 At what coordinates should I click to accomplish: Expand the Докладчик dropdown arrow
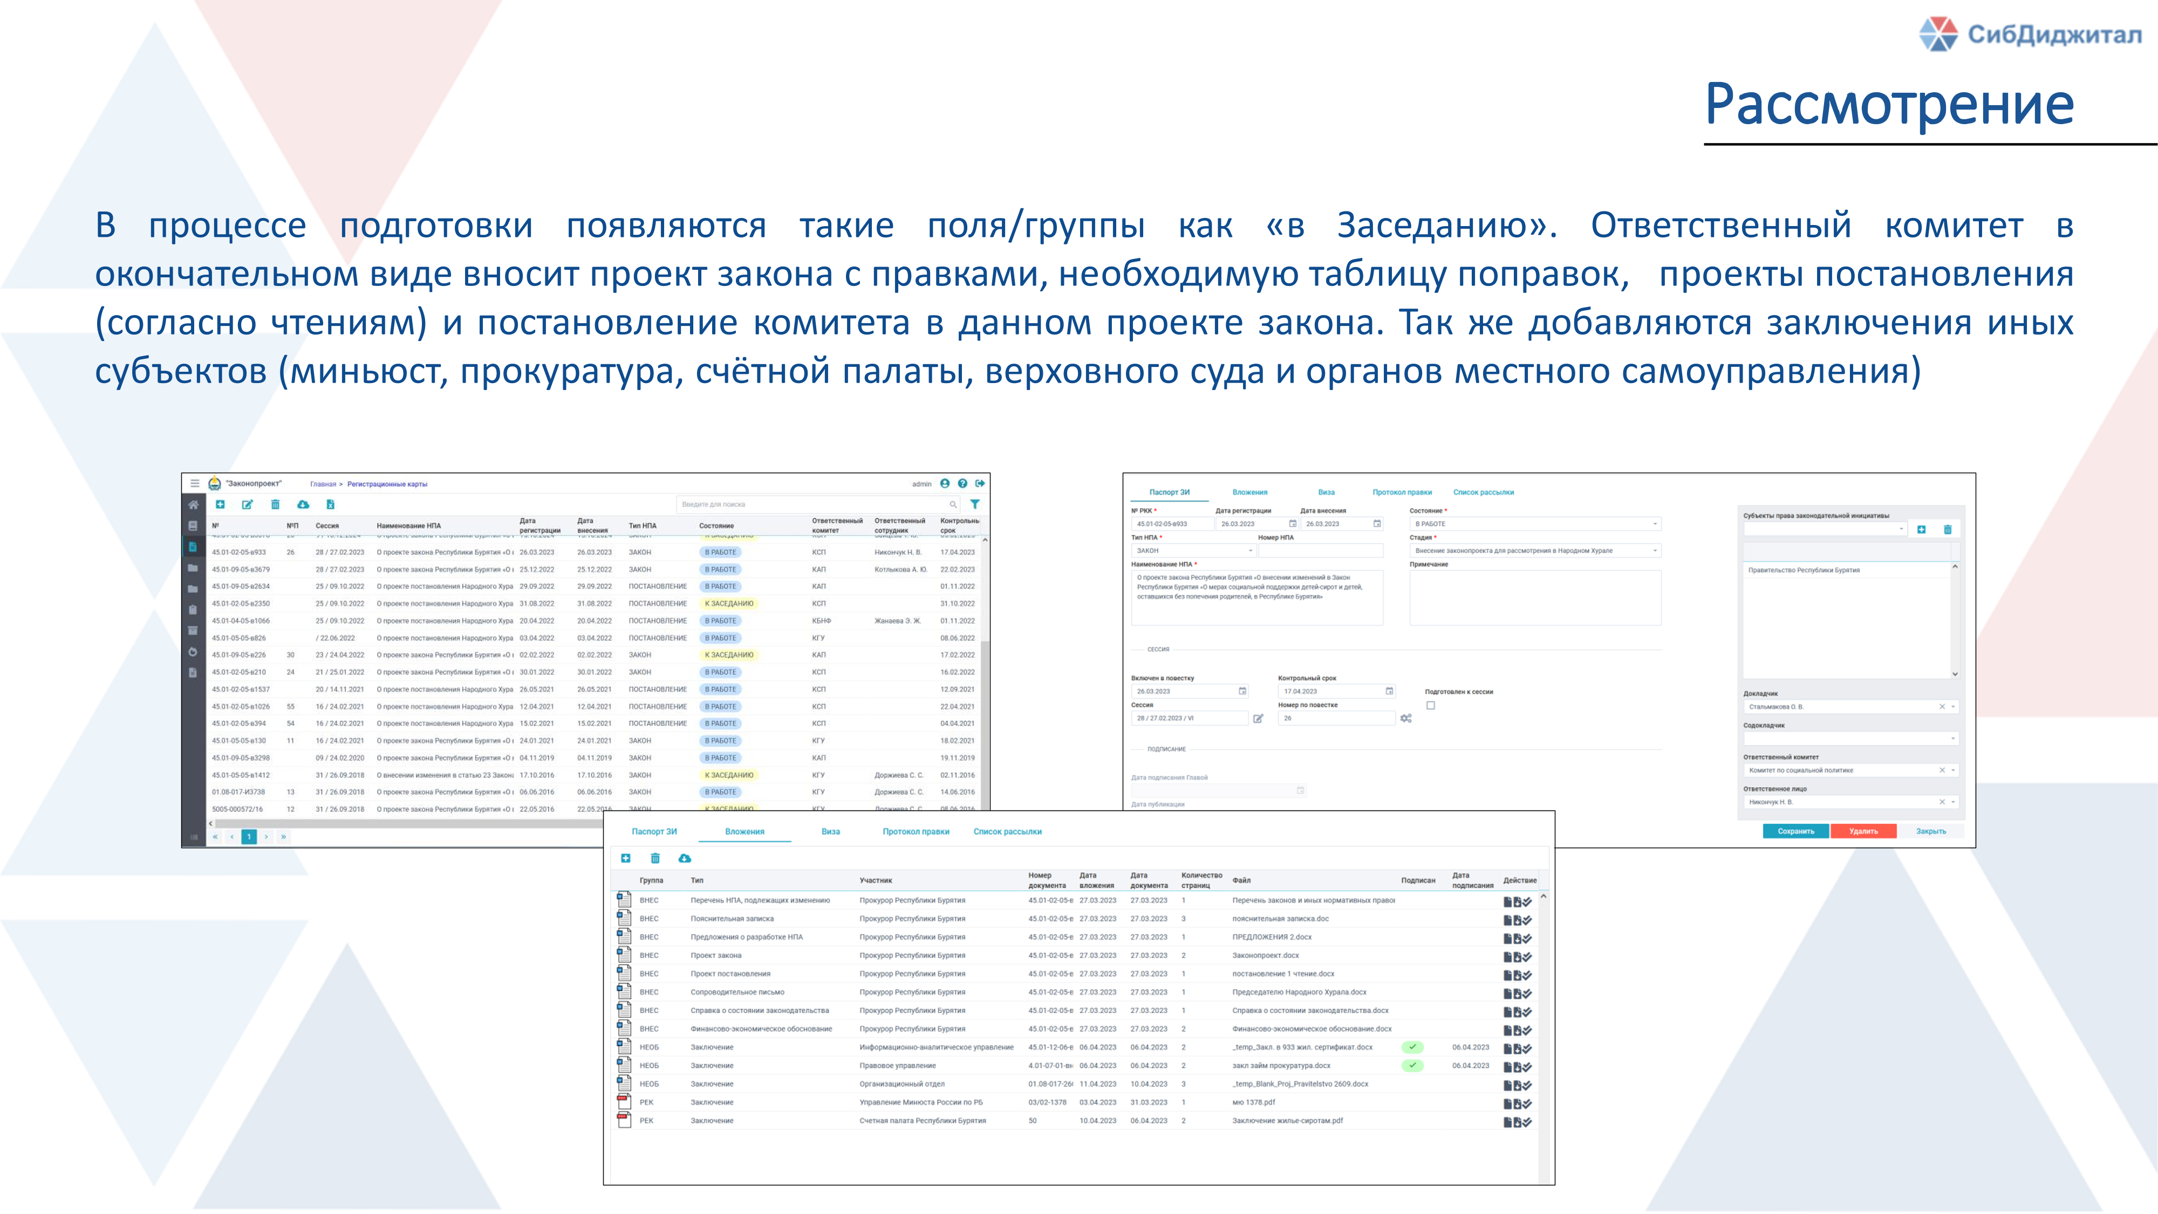(1953, 707)
